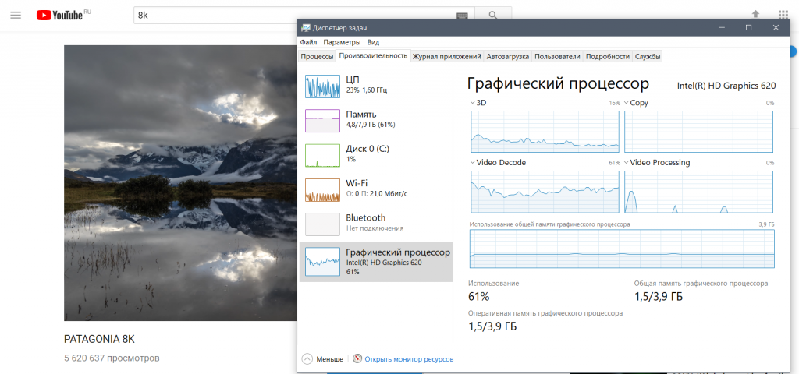The width and height of the screenshot is (799, 374).
Task: Switch to the Журнал приложений tab
Action: 446,56
